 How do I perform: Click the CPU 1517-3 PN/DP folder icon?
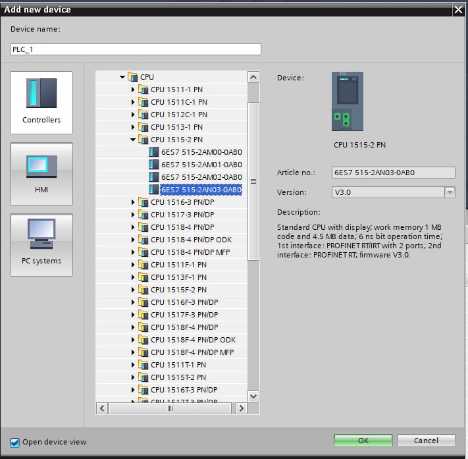[x=143, y=215]
